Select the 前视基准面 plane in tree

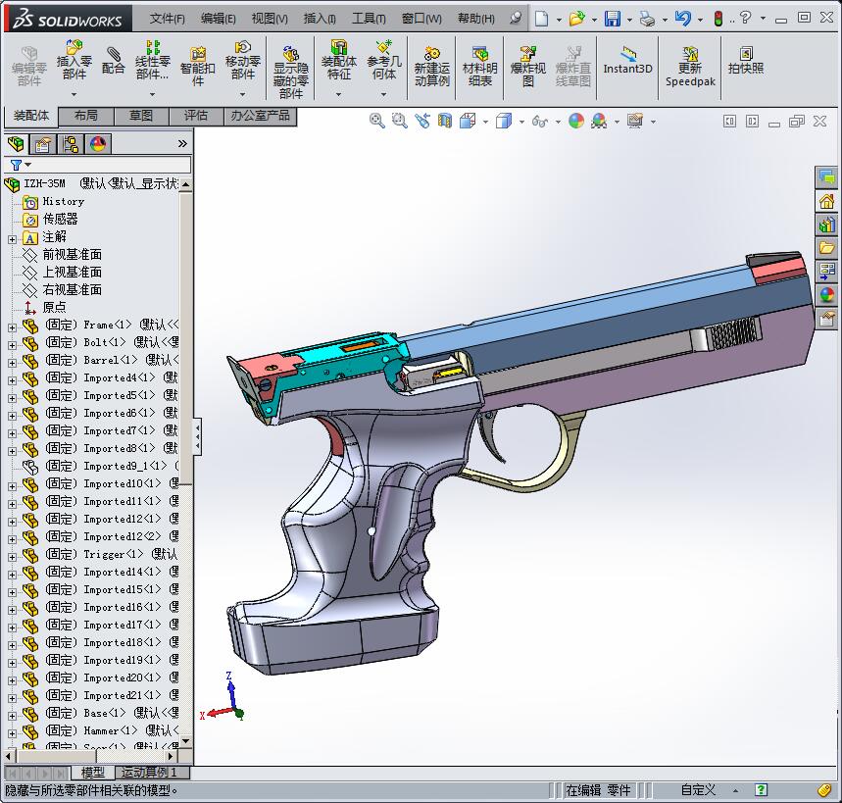(72, 254)
